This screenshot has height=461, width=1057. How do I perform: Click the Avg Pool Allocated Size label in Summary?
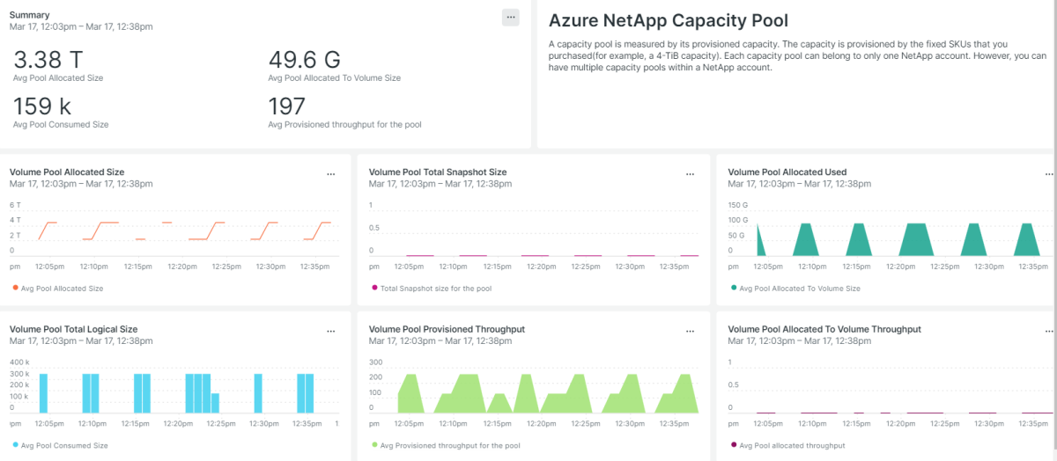point(58,77)
